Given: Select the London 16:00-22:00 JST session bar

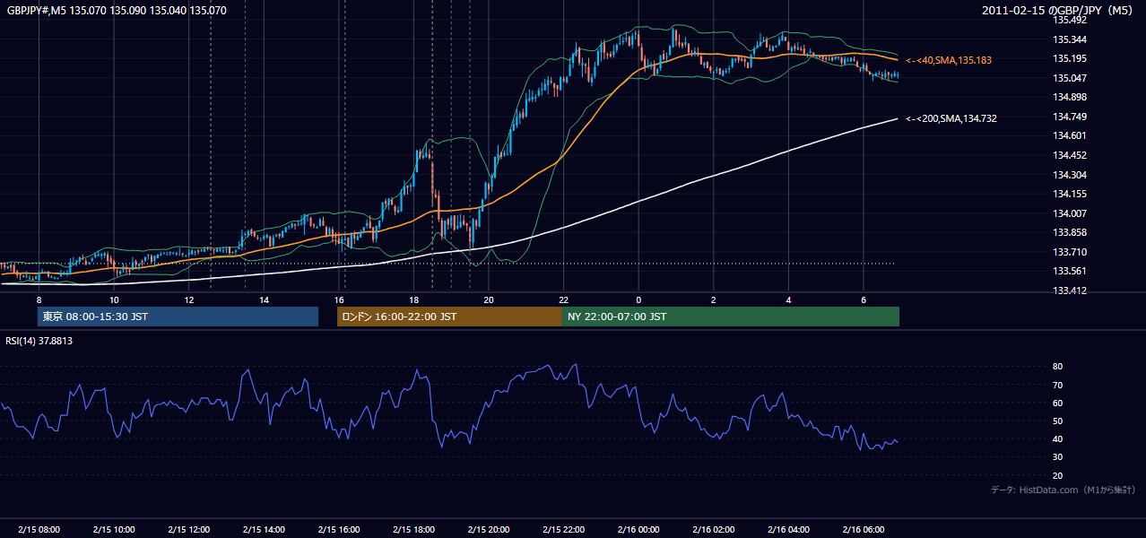Looking at the screenshot, I should tap(449, 317).
